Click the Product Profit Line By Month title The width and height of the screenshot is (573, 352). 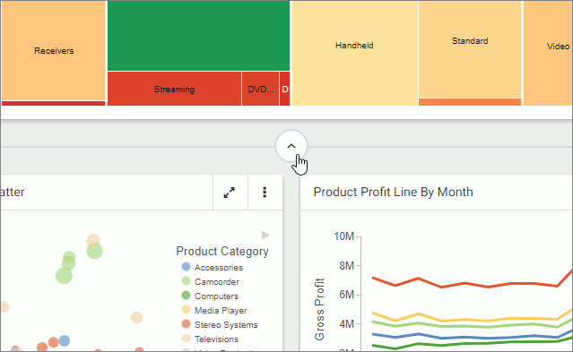(393, 192)
